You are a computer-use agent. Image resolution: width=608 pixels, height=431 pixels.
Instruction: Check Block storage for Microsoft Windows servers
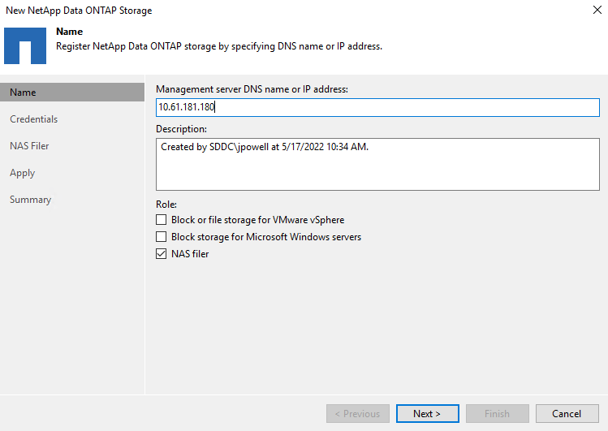161,237
